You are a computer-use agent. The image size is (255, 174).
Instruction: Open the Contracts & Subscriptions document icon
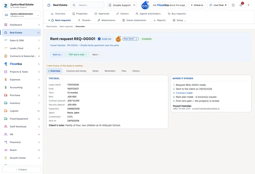tap(6, 56)
